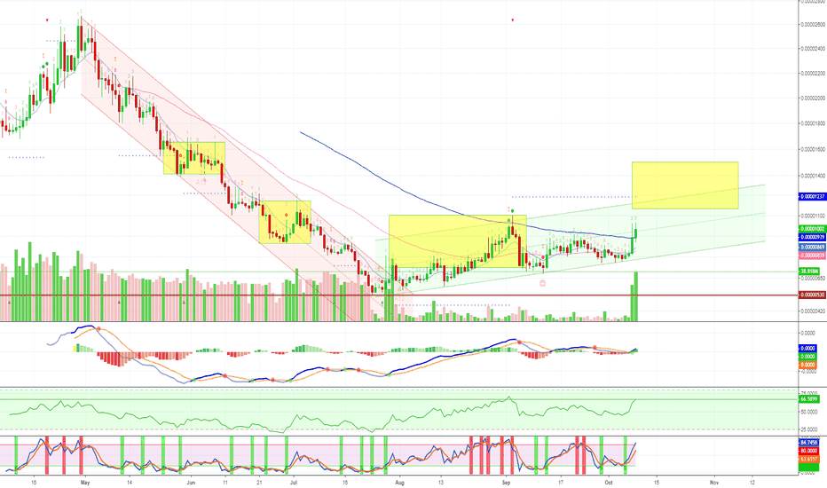Click the Aug label on the time axis
The height and width of the screenshot is (488, 827).
click(x=400, y=482)
